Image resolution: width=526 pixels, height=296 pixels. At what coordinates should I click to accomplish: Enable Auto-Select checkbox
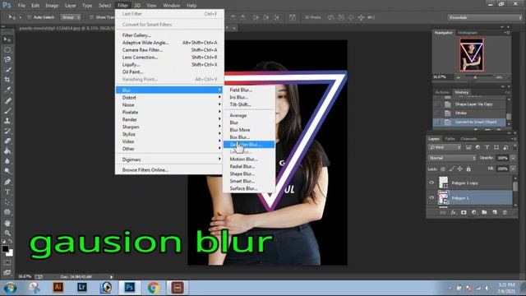[x=30, y=17]
